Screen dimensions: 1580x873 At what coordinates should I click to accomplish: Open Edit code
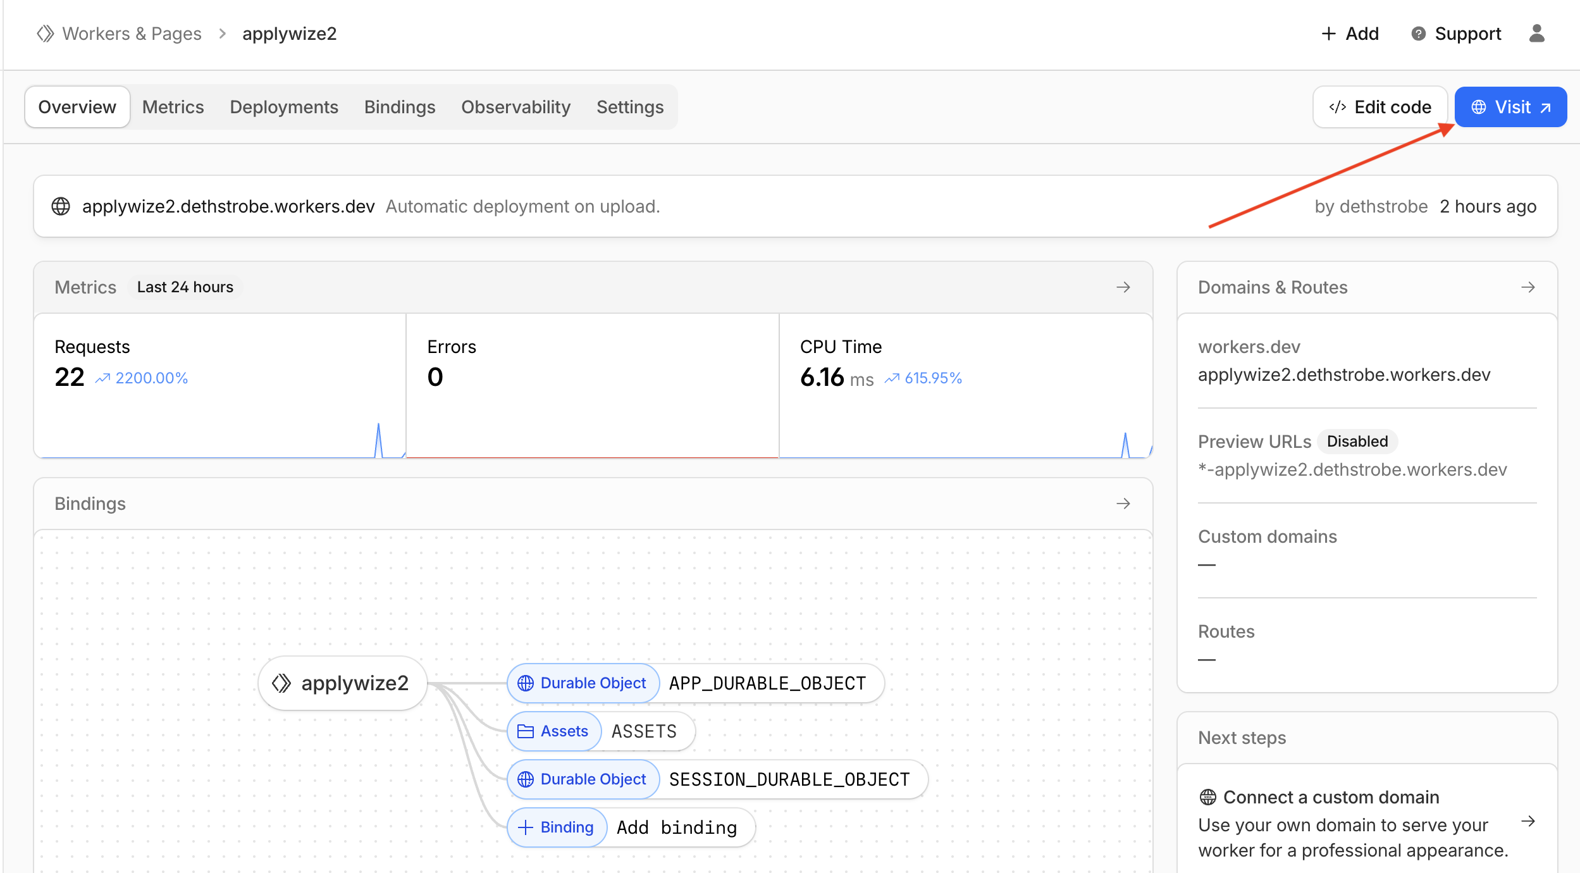(1380, 106)
